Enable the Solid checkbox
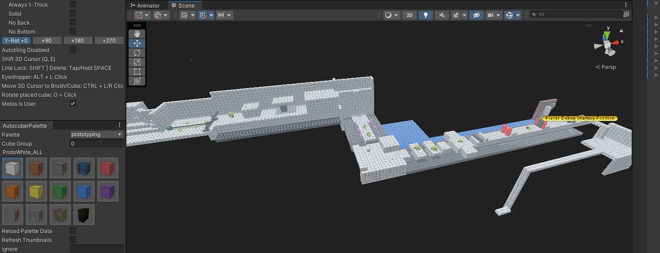The height and width of the screenshot is (253, 660). (x=73, y=14)
